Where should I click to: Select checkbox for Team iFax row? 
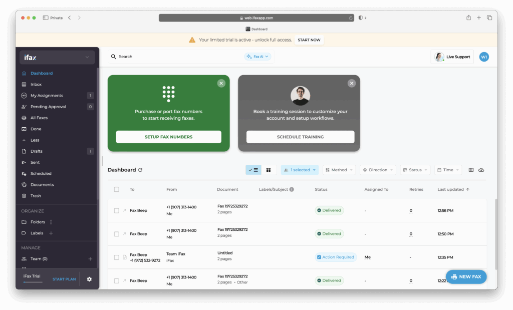click(x=117, y=257)
